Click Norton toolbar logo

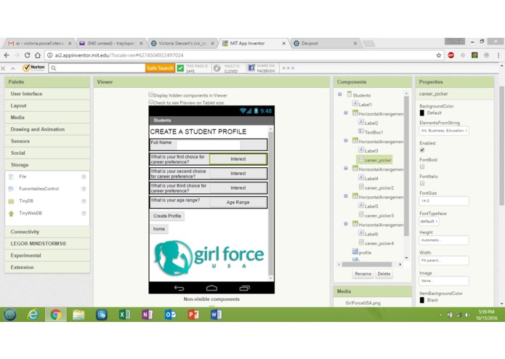pos(34,68)
